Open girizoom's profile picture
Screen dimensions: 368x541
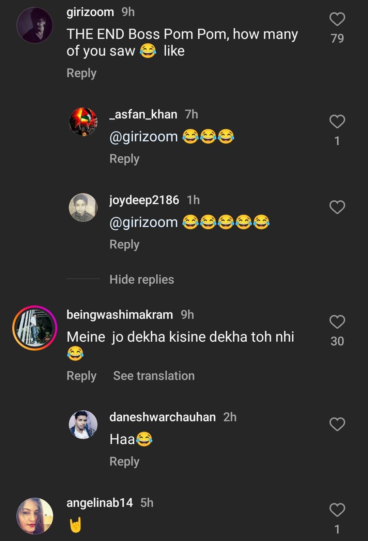35,25
